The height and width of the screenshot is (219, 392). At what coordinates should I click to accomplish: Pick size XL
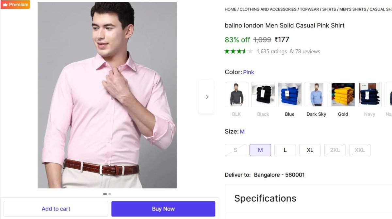pyautogui.click(x=310, y=150)
